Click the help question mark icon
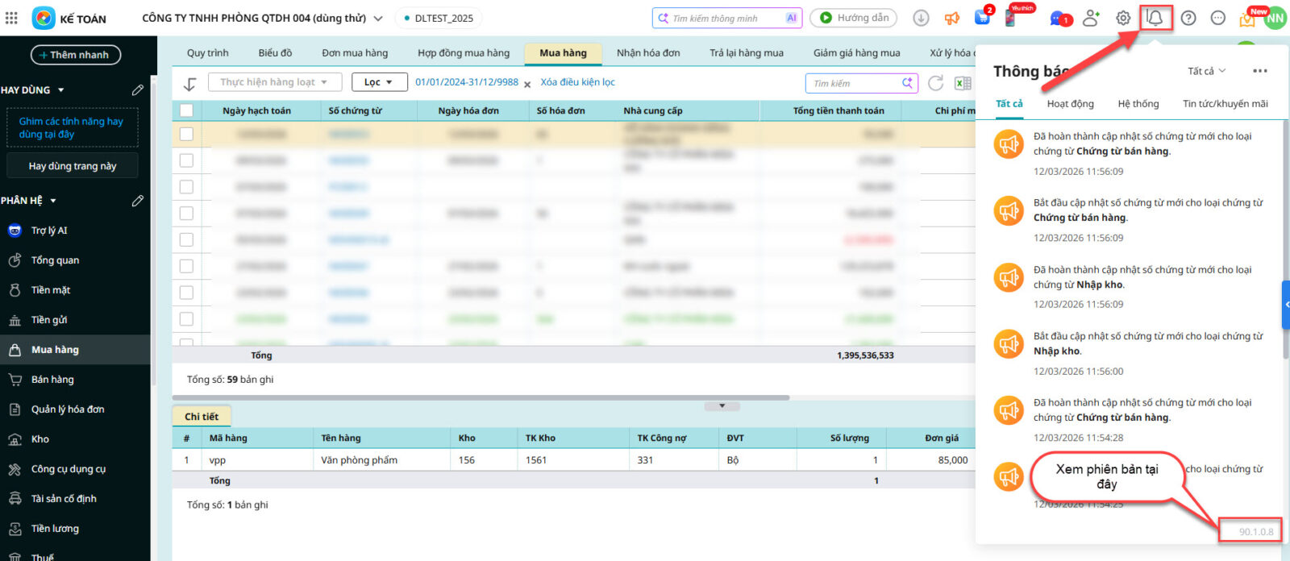1290x561 pixels. (1188, 18)
